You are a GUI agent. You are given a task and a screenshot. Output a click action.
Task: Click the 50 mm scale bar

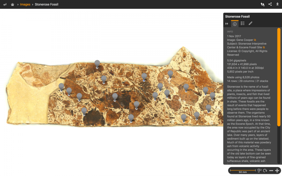pos(243,171)
